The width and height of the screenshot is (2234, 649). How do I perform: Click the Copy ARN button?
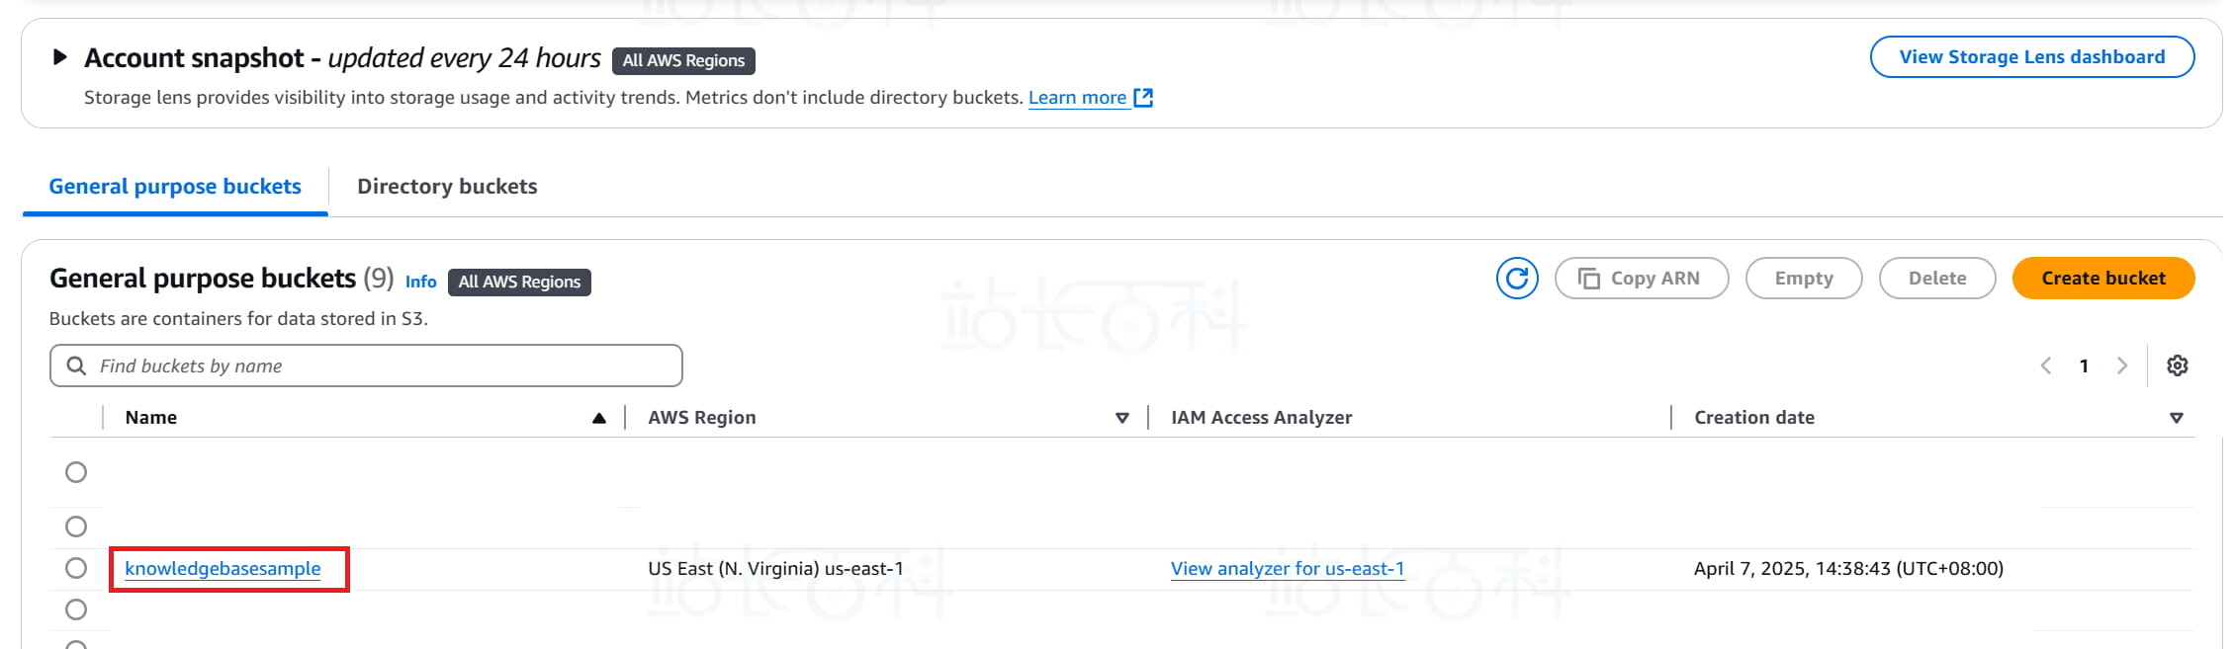click(x=1641, y=279)
